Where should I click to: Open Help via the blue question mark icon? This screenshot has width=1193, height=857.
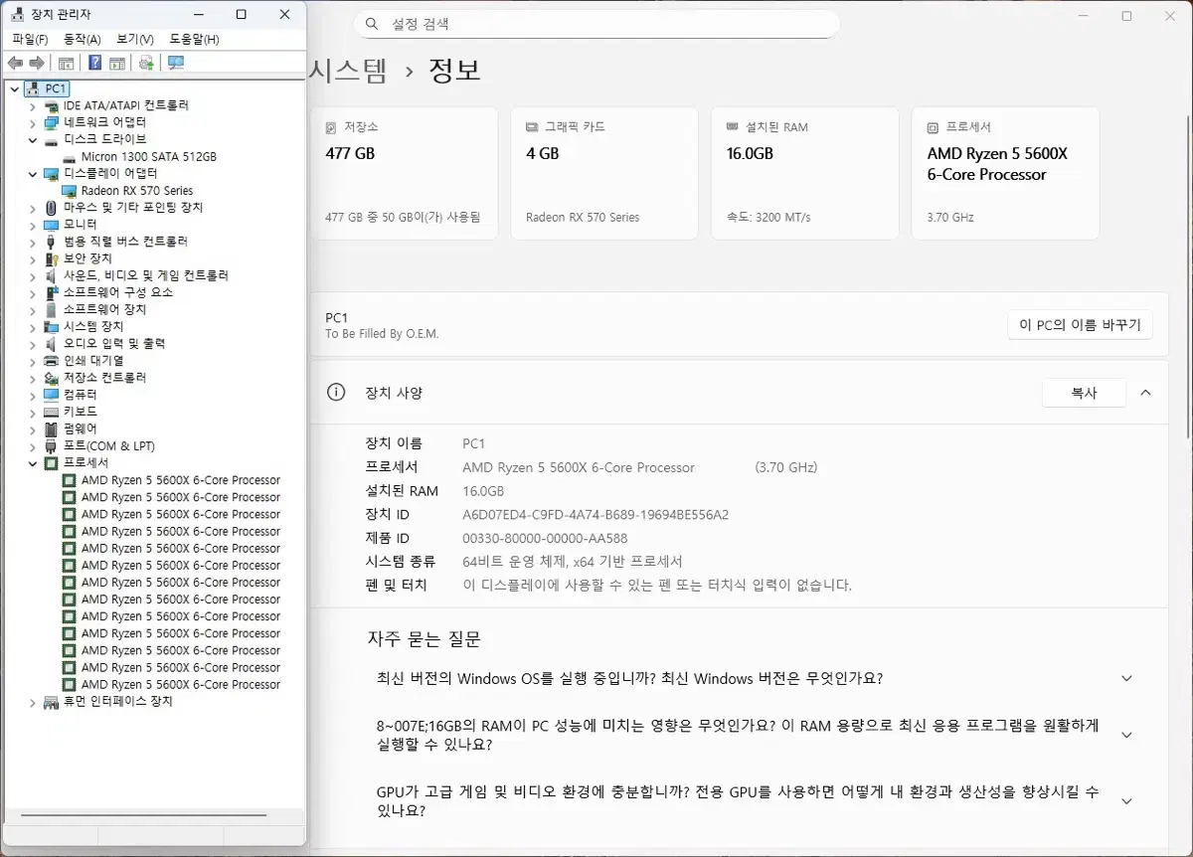click(94, 63)
